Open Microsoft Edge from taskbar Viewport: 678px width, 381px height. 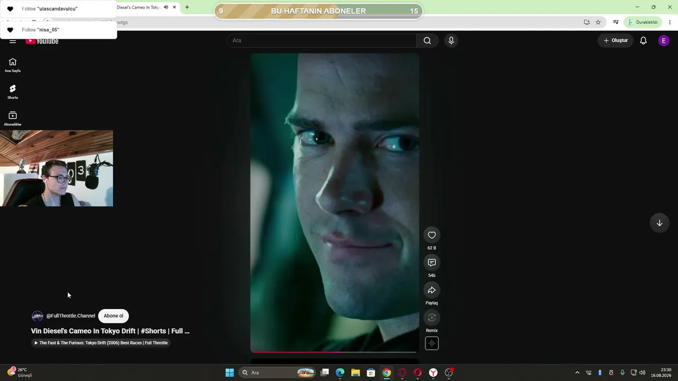pos(340,373)
